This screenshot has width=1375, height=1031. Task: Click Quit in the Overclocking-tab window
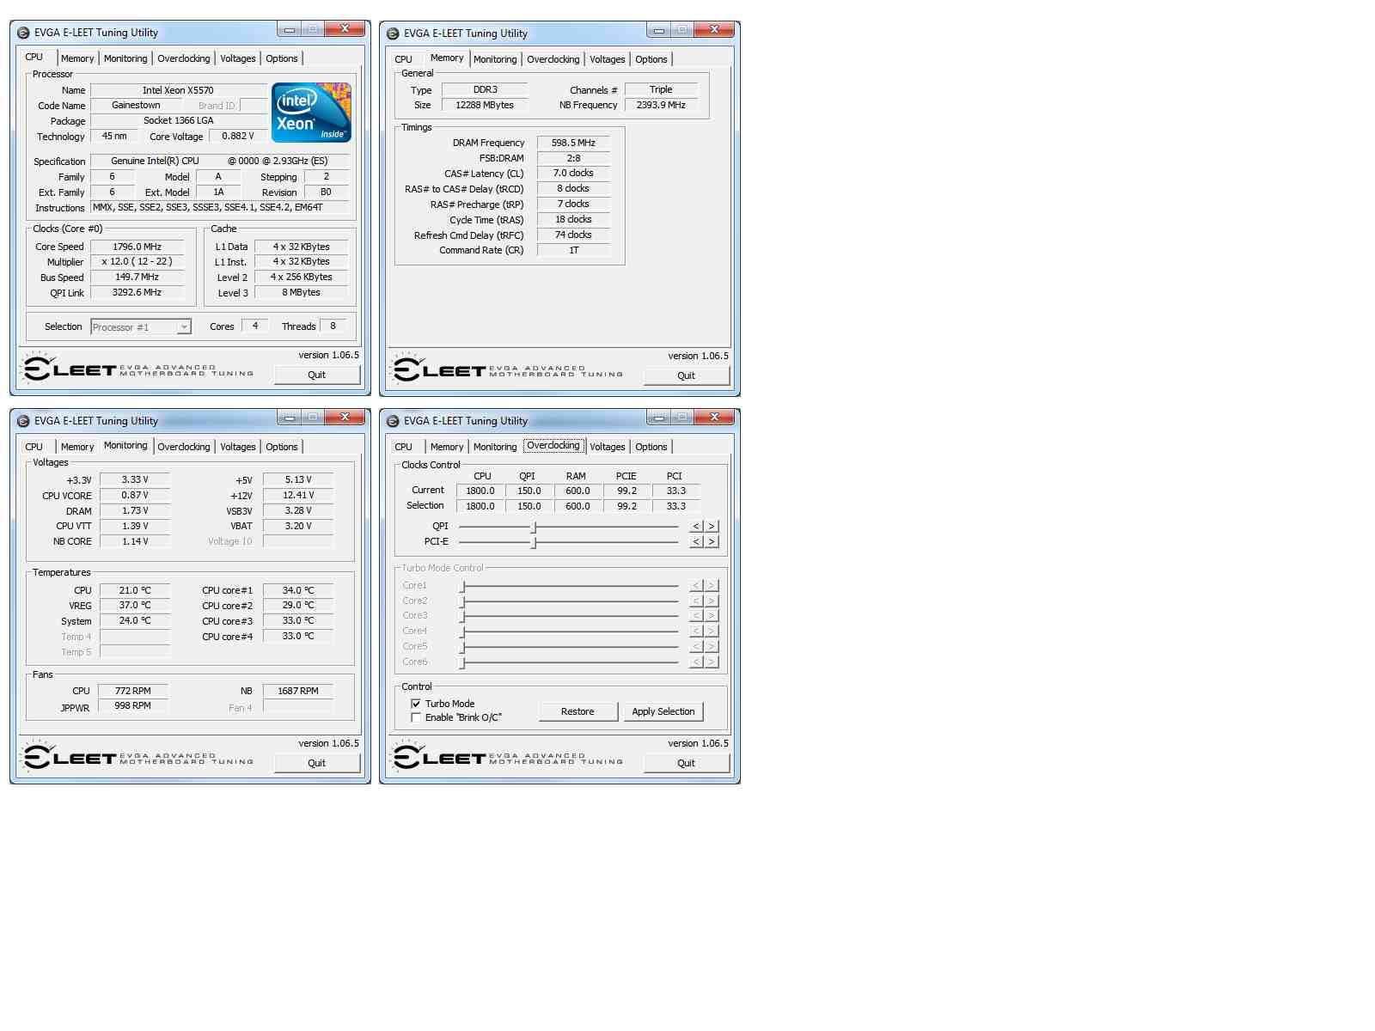click(x=687, y=764)
